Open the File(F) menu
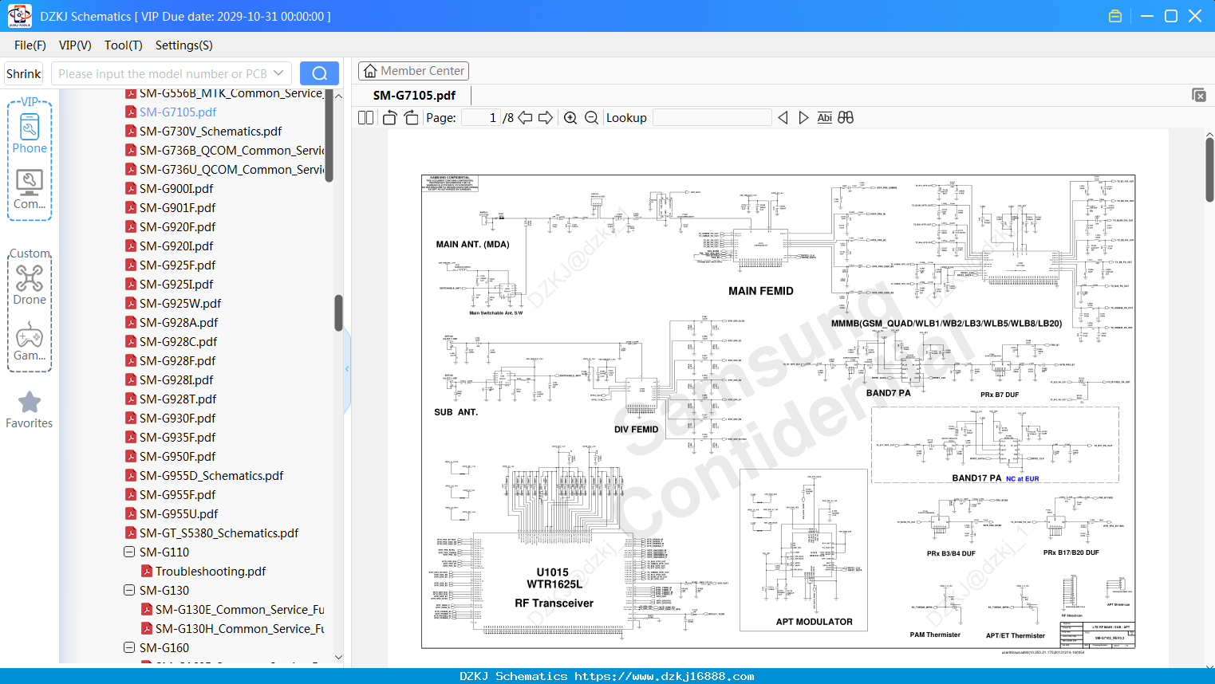 pos(30,45)
